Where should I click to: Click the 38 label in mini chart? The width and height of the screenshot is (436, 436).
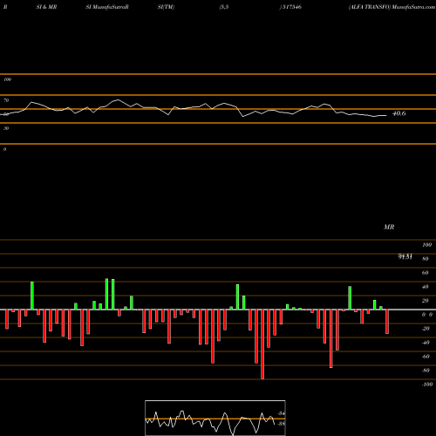281,424
